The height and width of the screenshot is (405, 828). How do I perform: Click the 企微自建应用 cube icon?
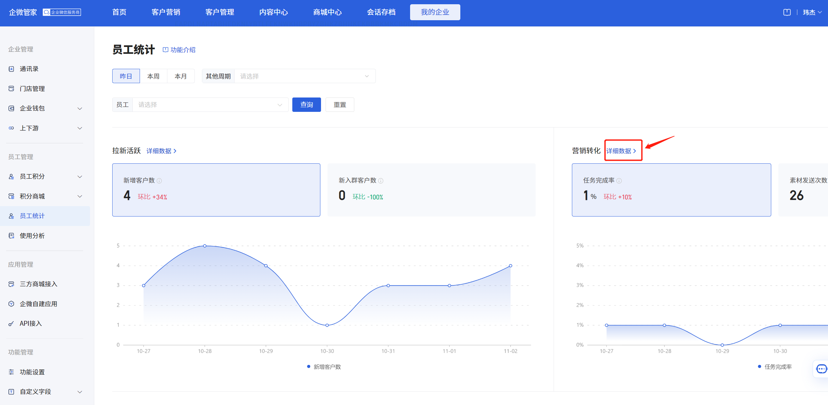click(x=11, y=304)
